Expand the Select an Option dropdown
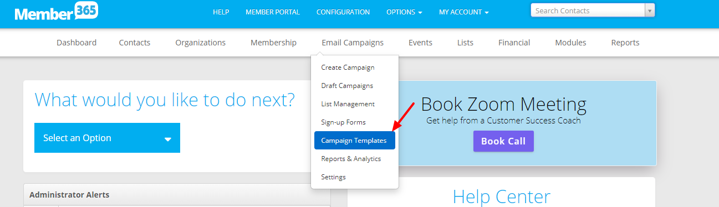Screen dimensions: 719x207 tap(107, 138)
